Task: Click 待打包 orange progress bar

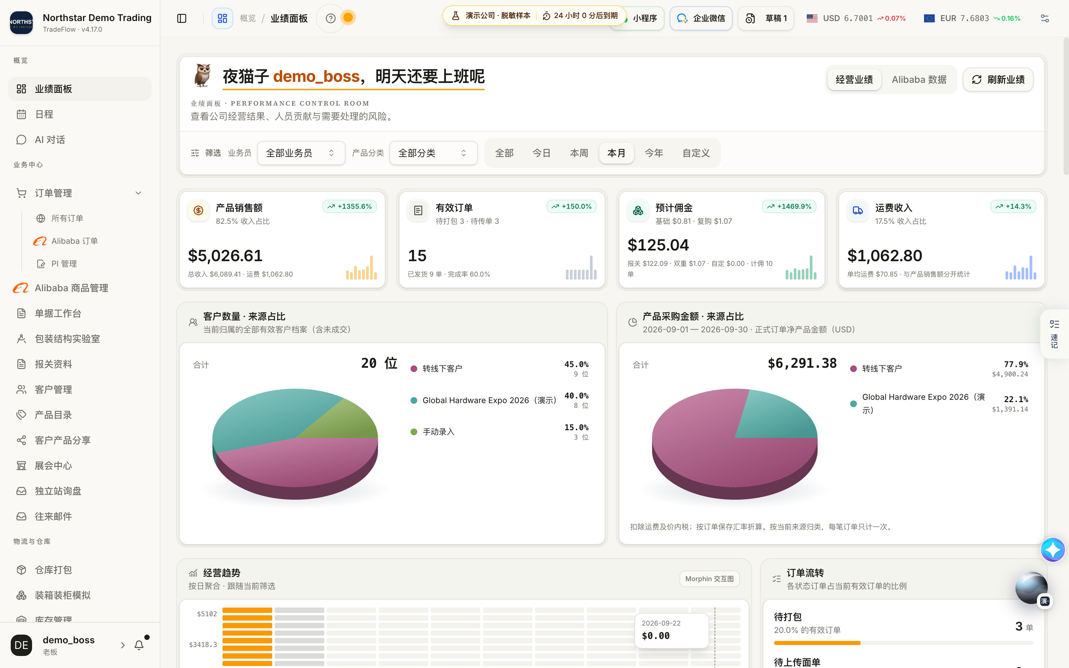Action: [817, 643]
